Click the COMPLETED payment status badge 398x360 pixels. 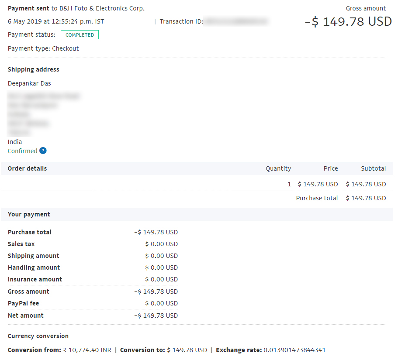tap(80, 35)
